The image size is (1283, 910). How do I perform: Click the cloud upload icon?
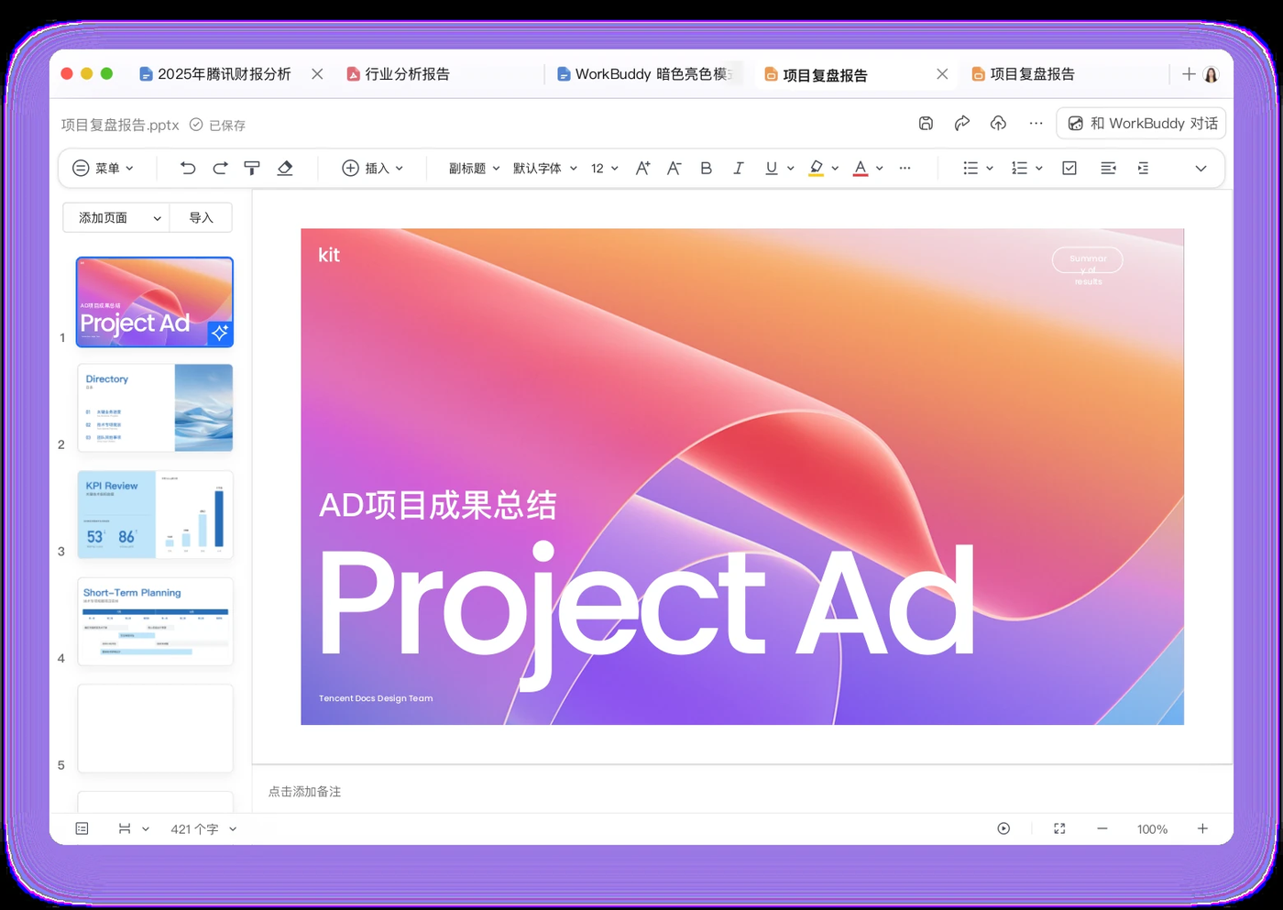[998, 123]
